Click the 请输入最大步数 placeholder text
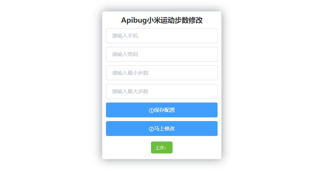The width and height of the screenshot is (331, 172). (130, 91)
